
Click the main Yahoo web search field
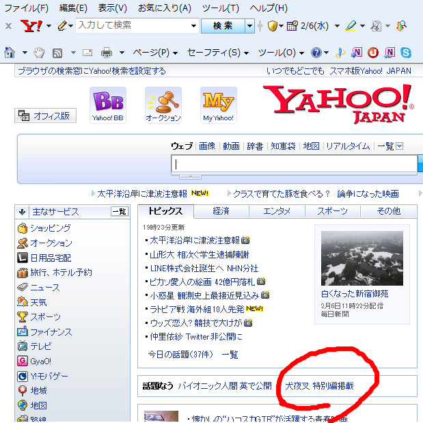[x=295, y=164]
